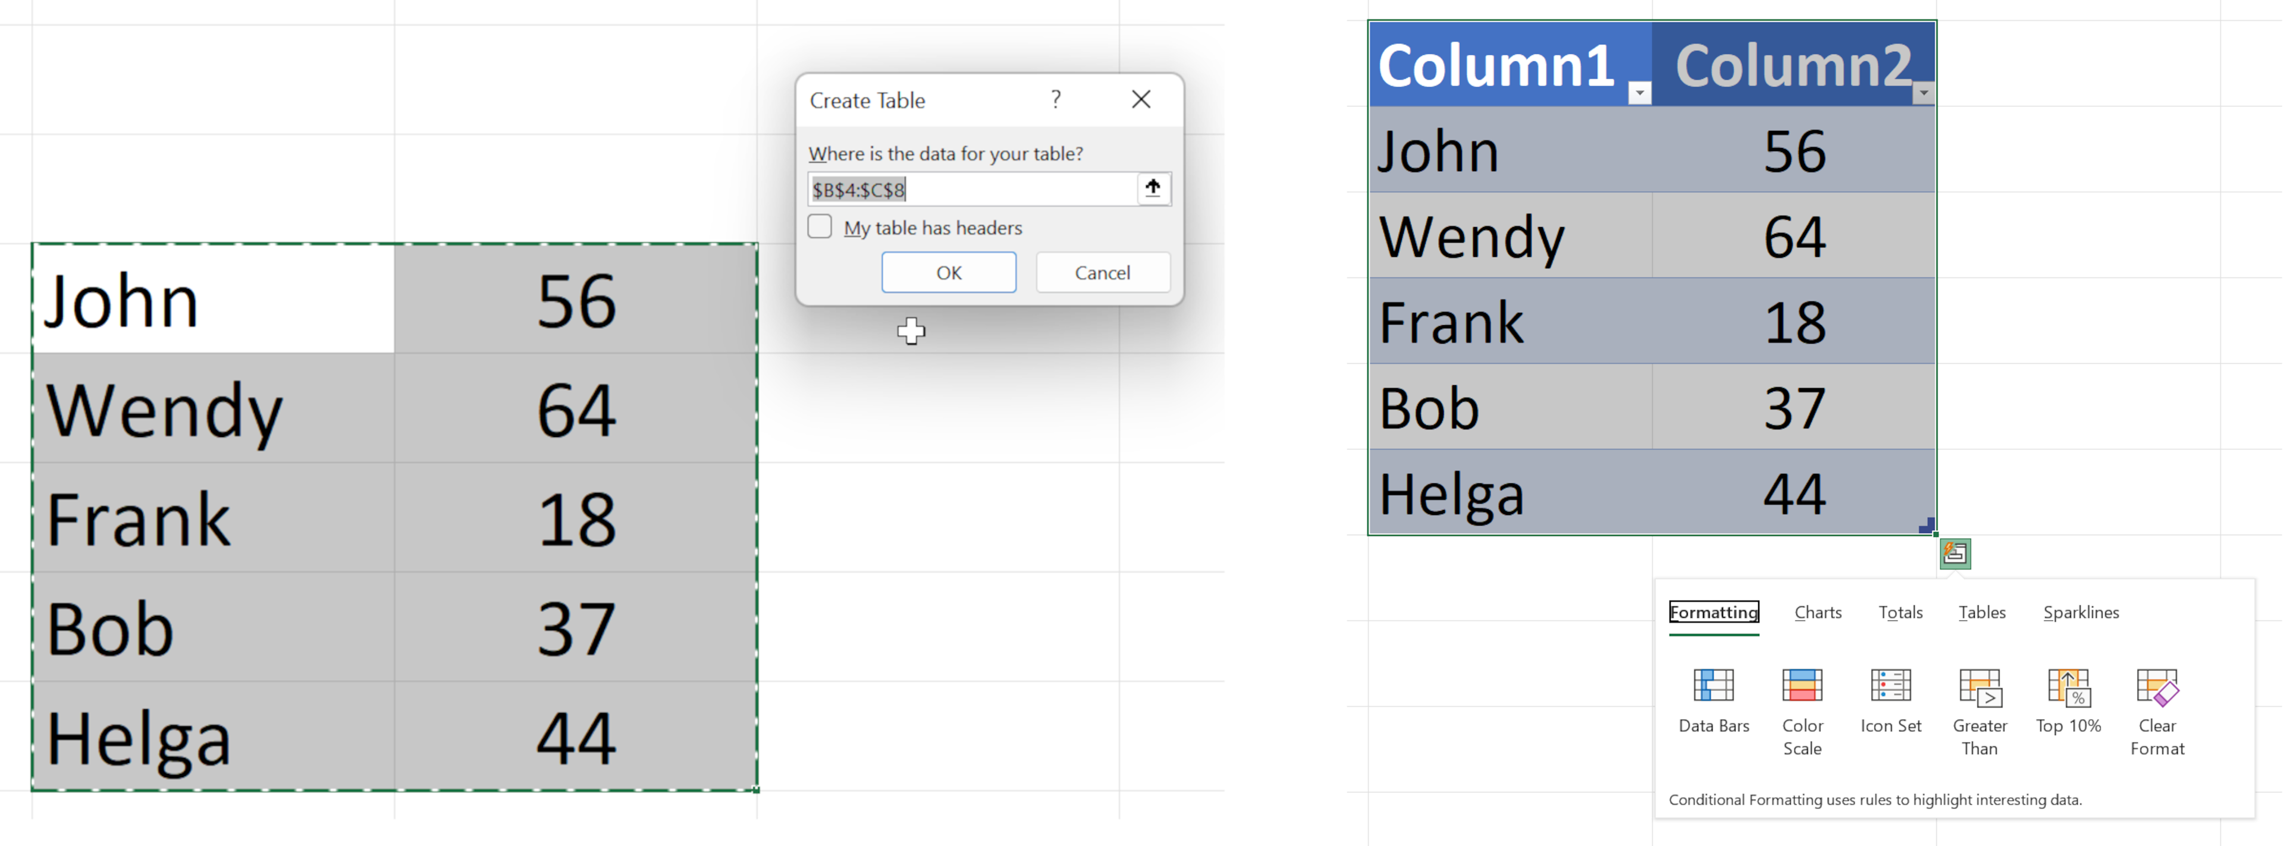
Task: Apply the Color Scale formatting
Action: [x=1802, y=687]
